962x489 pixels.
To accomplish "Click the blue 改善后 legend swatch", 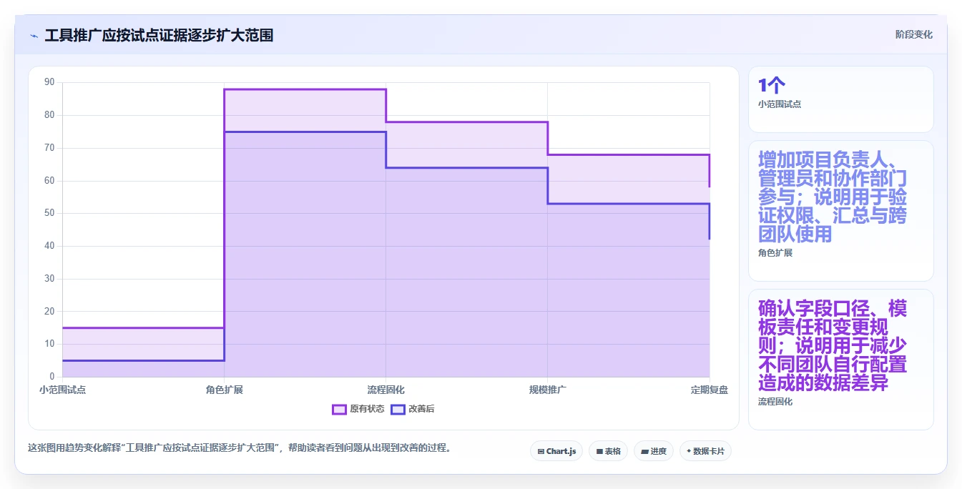I will coord(398,409).
